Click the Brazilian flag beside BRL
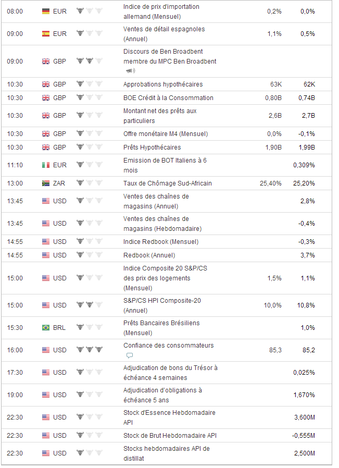This screenshot has width=339, height=468. (46, 328)
